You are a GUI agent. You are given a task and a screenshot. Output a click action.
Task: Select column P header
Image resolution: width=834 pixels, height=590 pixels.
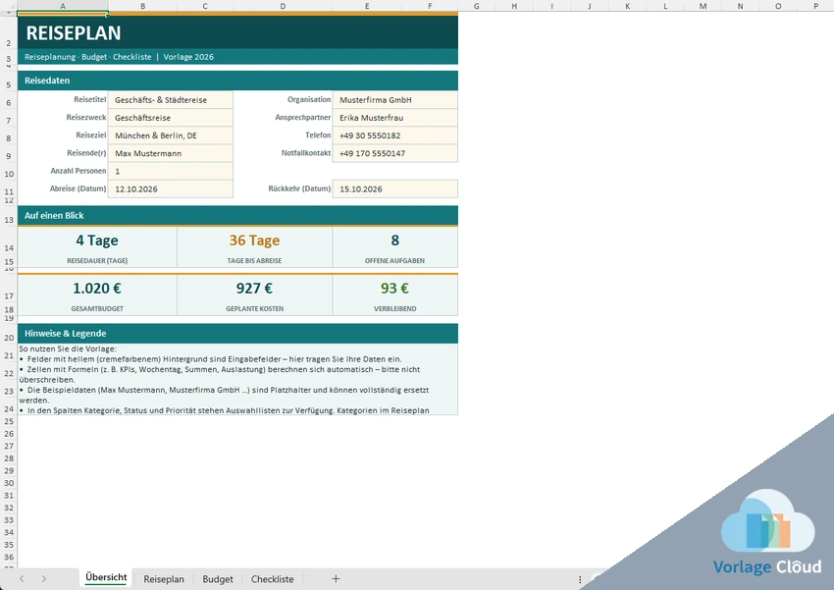(815, 6)
